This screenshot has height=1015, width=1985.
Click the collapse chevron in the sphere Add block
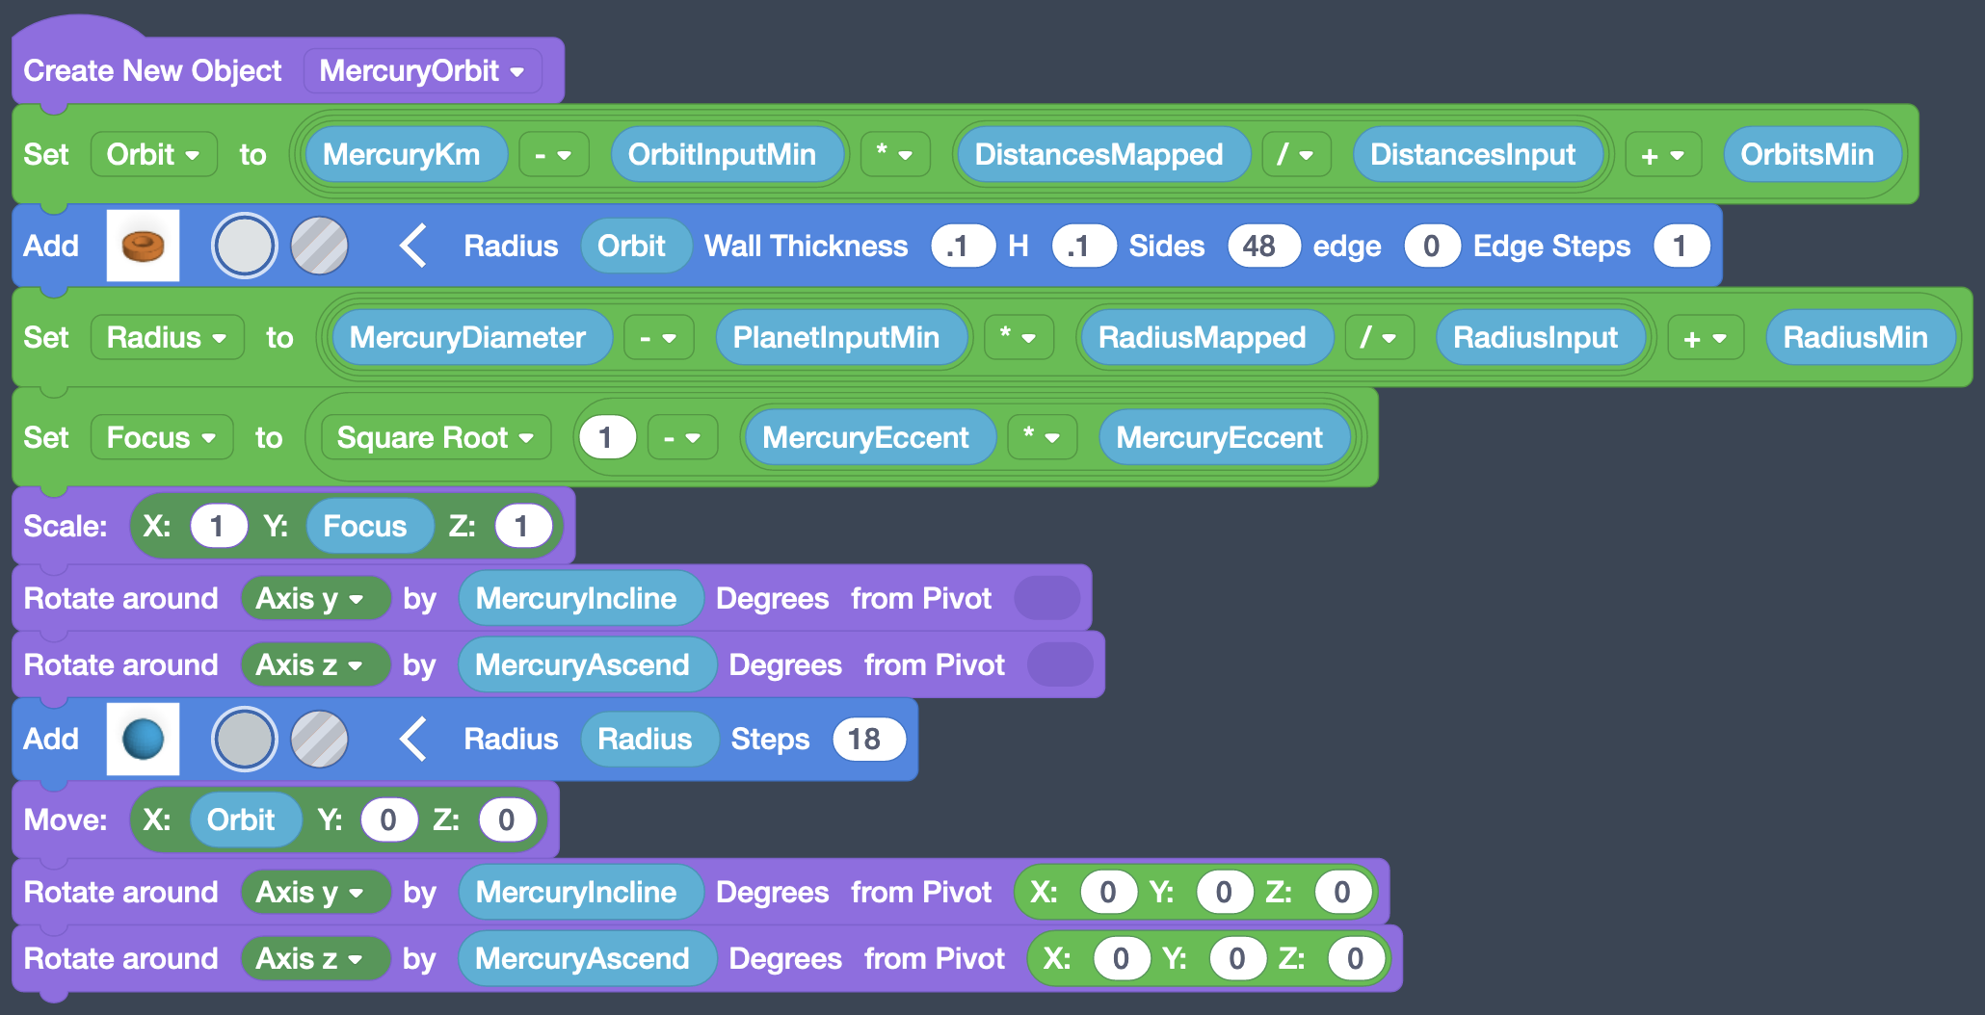point(413,739)
